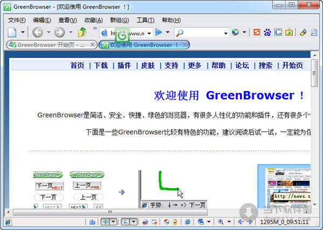Click the status bar IE page icon
Screen dimensions: 323x230
pos(8,222)
